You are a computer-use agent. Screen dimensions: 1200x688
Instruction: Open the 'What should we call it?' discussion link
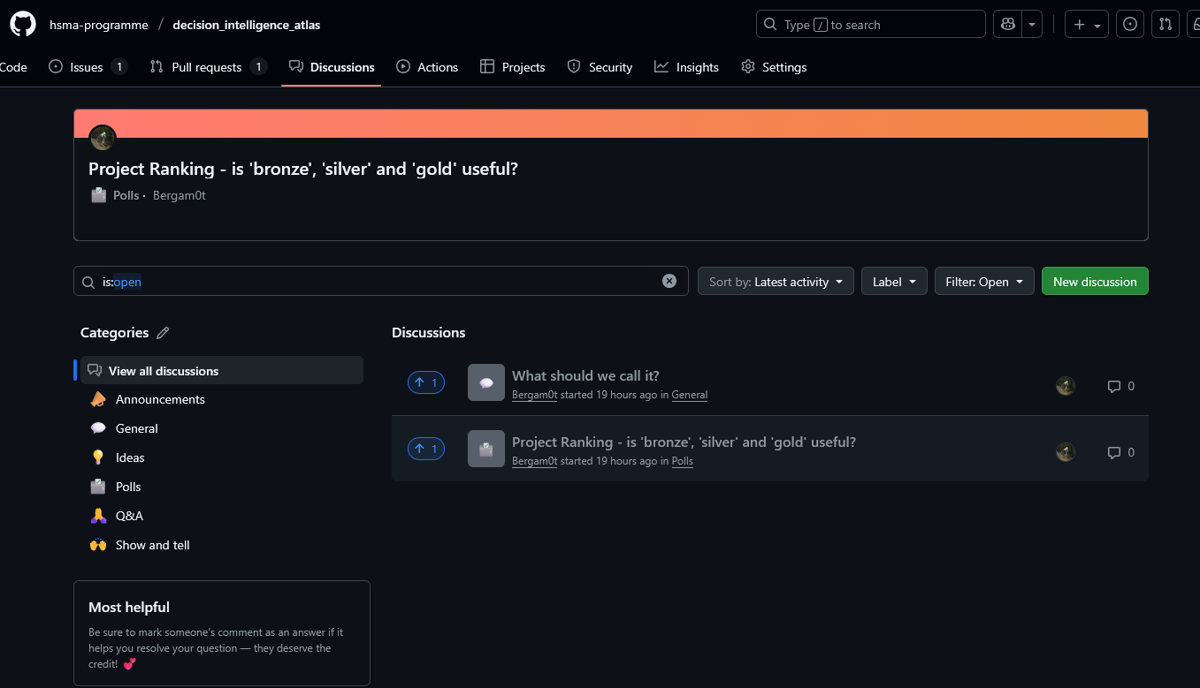(x=585, y=375)
